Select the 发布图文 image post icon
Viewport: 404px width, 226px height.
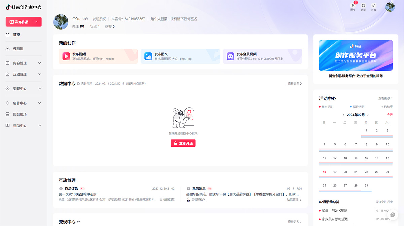148,56
